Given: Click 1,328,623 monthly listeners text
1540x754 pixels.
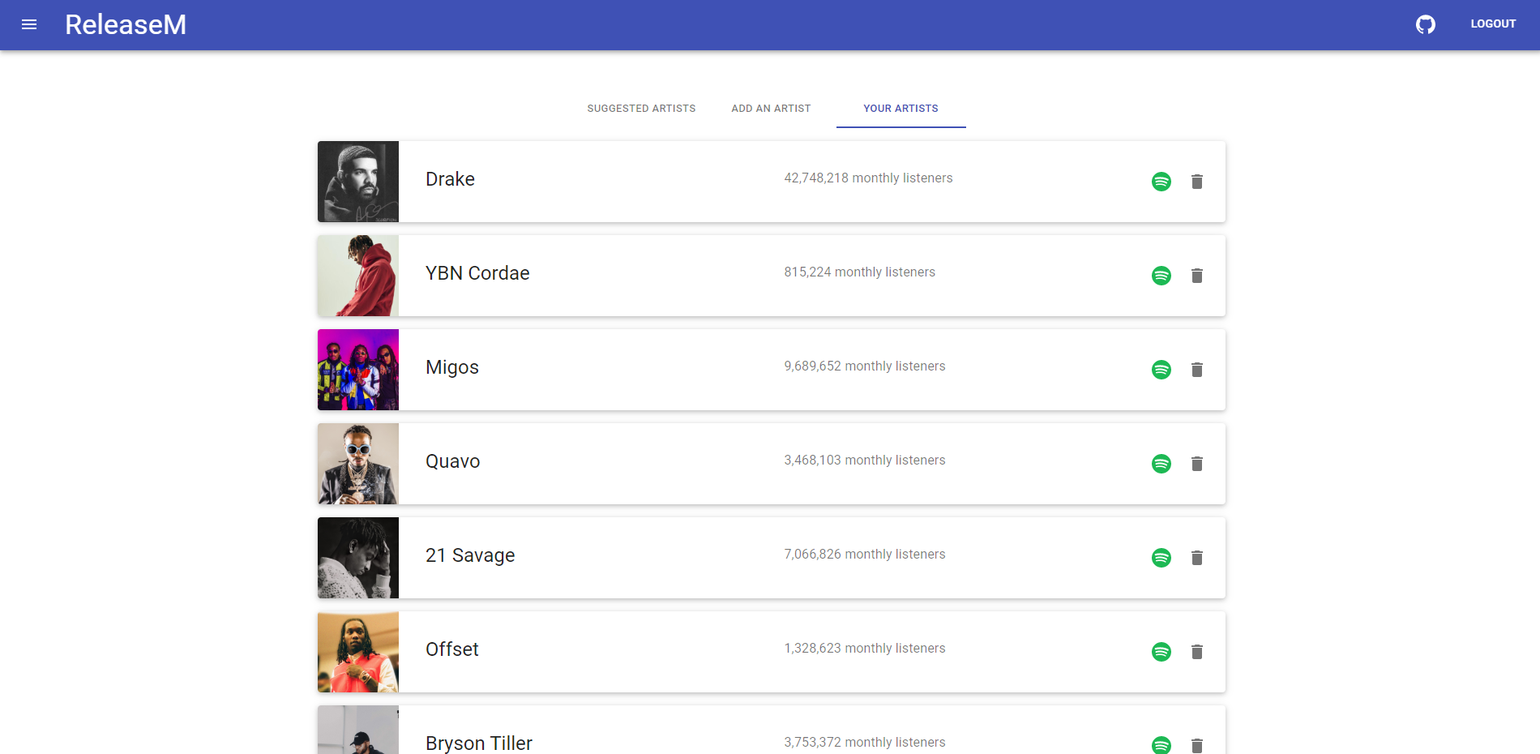Looking at the screenshot, I should (864, 649).
